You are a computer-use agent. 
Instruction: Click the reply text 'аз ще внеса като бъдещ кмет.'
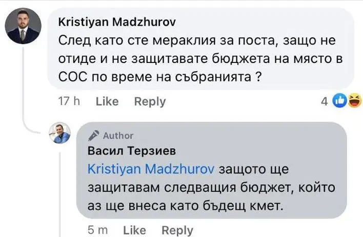183,206
